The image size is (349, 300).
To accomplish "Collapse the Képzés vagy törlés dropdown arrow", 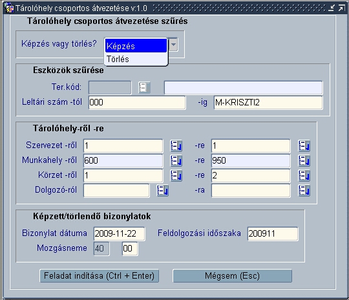I will pos(173,45).
